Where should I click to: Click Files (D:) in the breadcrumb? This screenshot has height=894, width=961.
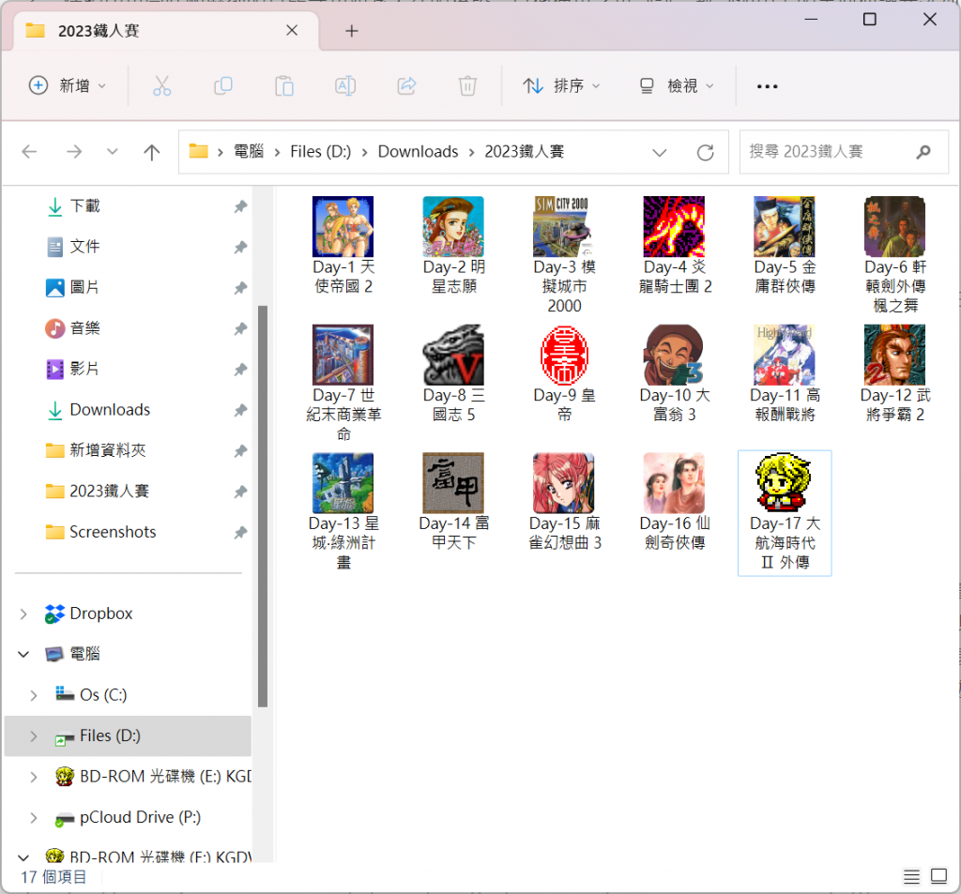tap(321, 151)
